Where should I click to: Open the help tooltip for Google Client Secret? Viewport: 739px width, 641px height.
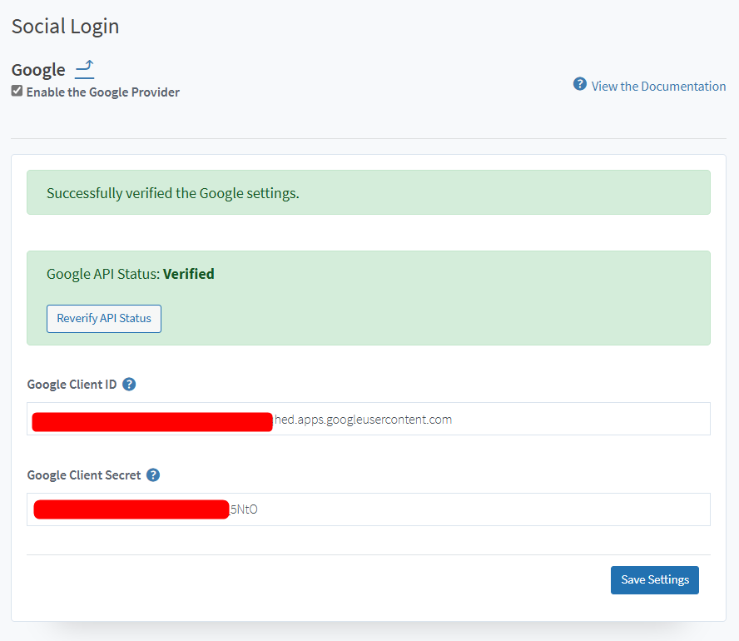153,475
